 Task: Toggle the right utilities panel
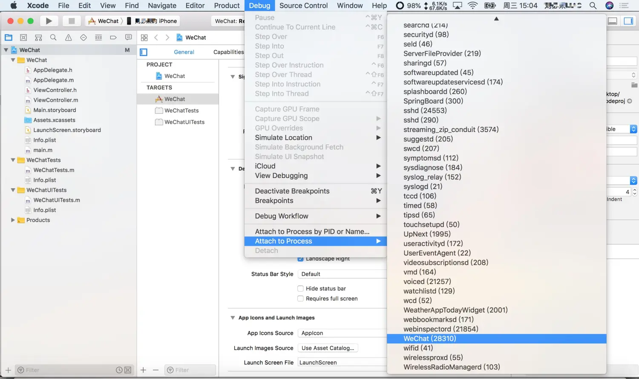628,21
